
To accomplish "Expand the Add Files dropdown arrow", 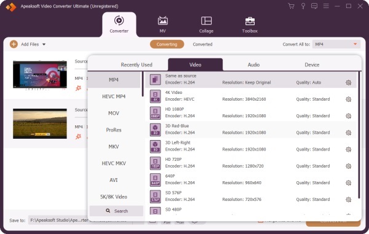I will [x=44, y=44].
